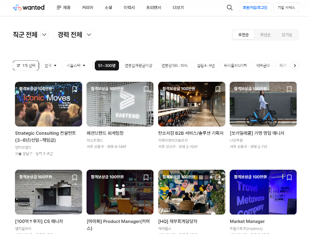Bookmark the 패션브랜드 회계팀장 job
Screen dimensions: 309x234
click(146, 89)
